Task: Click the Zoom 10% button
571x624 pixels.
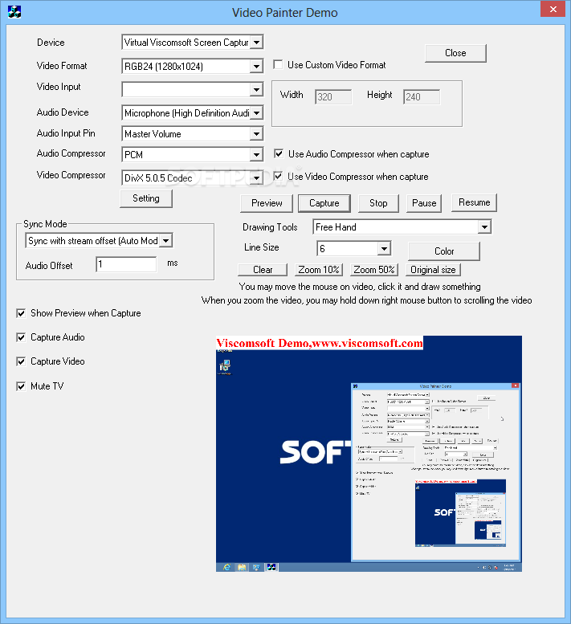Action: [319, 269]
